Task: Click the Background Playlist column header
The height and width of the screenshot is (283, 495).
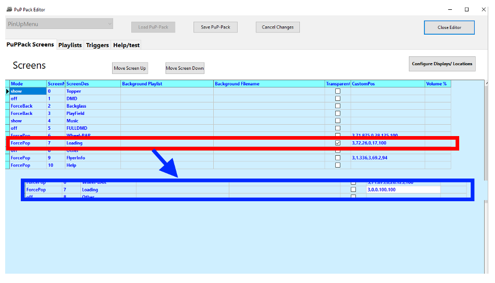Action: pyautogui.click(x=167, y=84)
